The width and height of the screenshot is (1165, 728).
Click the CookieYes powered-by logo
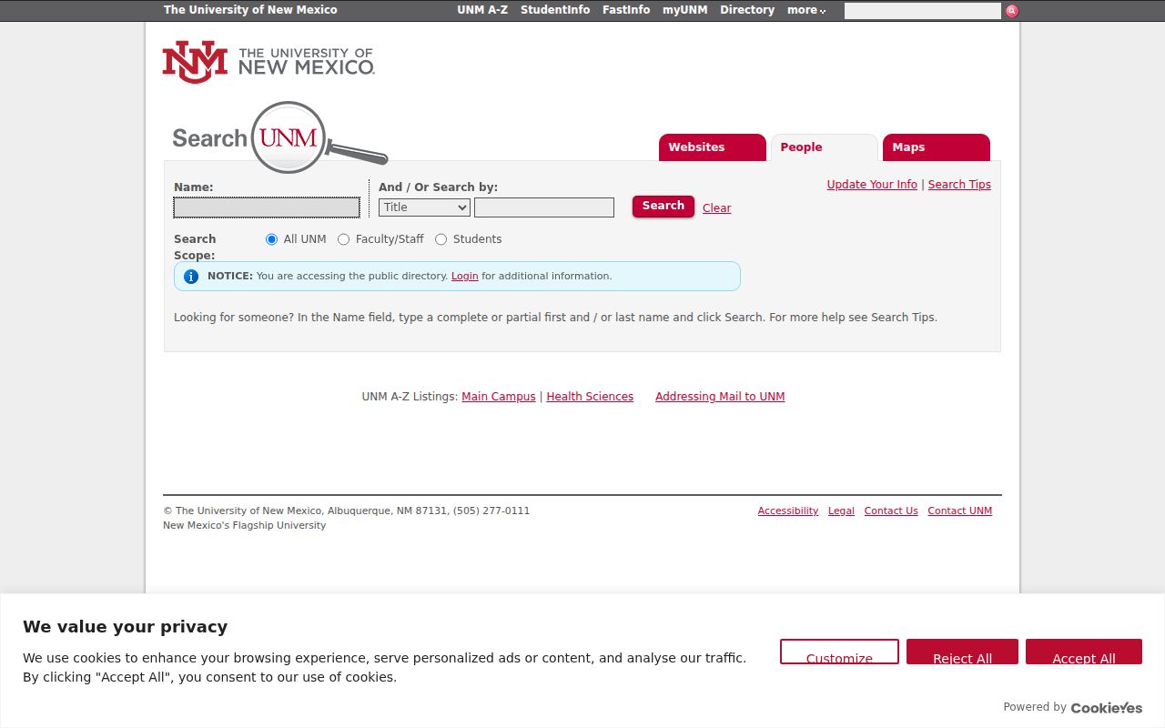pos(1107,707)
